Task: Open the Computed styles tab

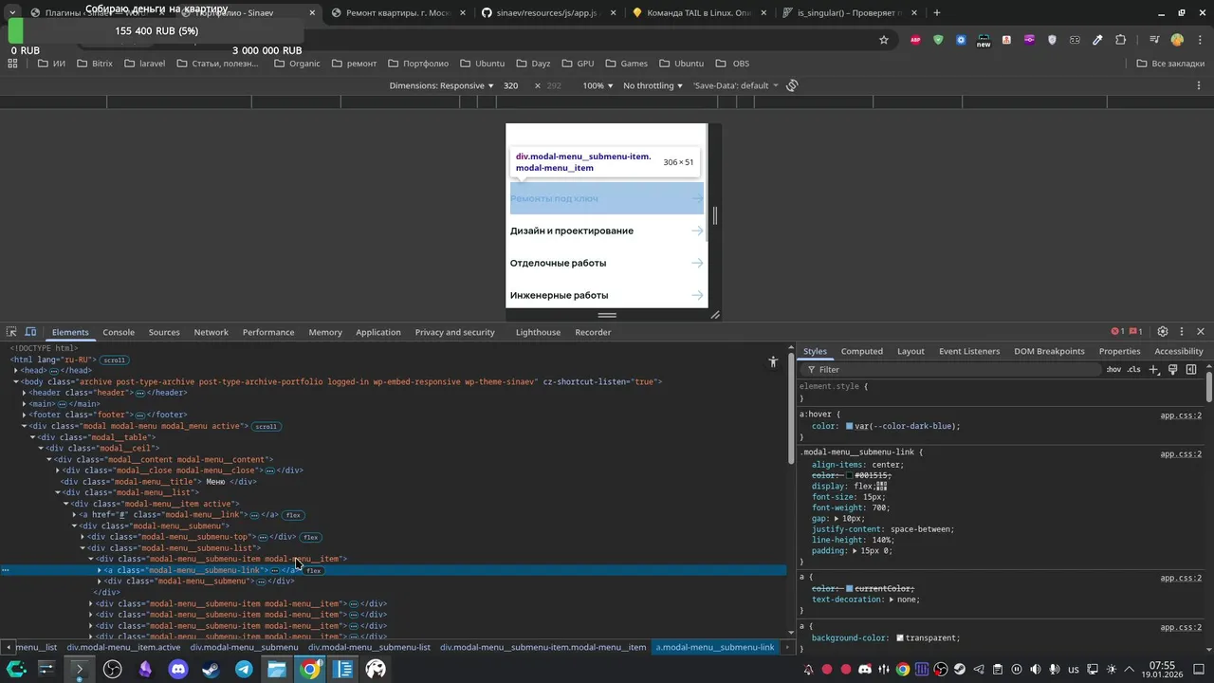Action: 862,351
